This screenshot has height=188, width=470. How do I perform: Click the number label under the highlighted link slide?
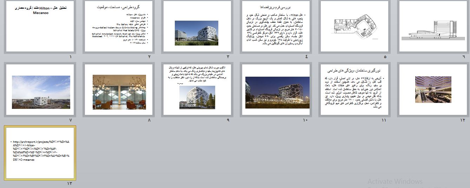point(69,184)
